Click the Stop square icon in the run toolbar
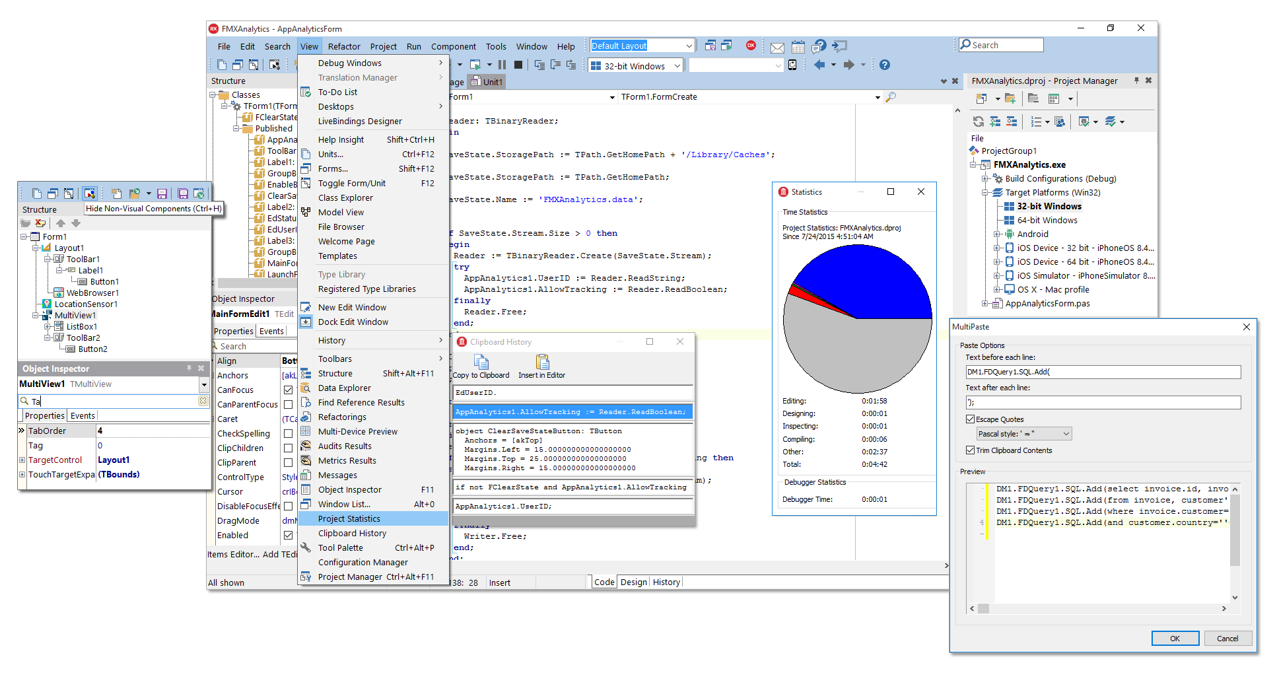The width and height of the screenshot is (1275, 700). coord(518,65)
